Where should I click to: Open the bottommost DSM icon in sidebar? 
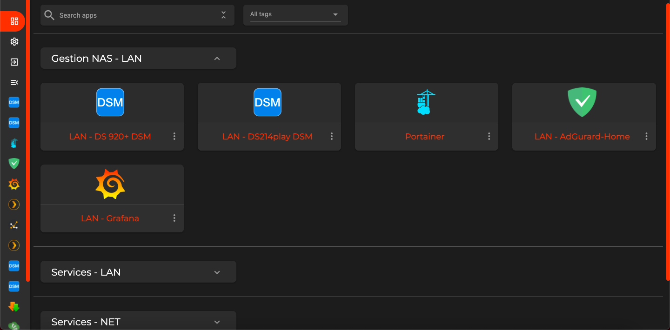(14, 286)
